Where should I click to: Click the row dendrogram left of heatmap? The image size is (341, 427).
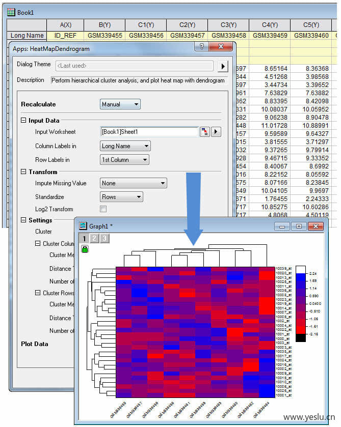101,332
